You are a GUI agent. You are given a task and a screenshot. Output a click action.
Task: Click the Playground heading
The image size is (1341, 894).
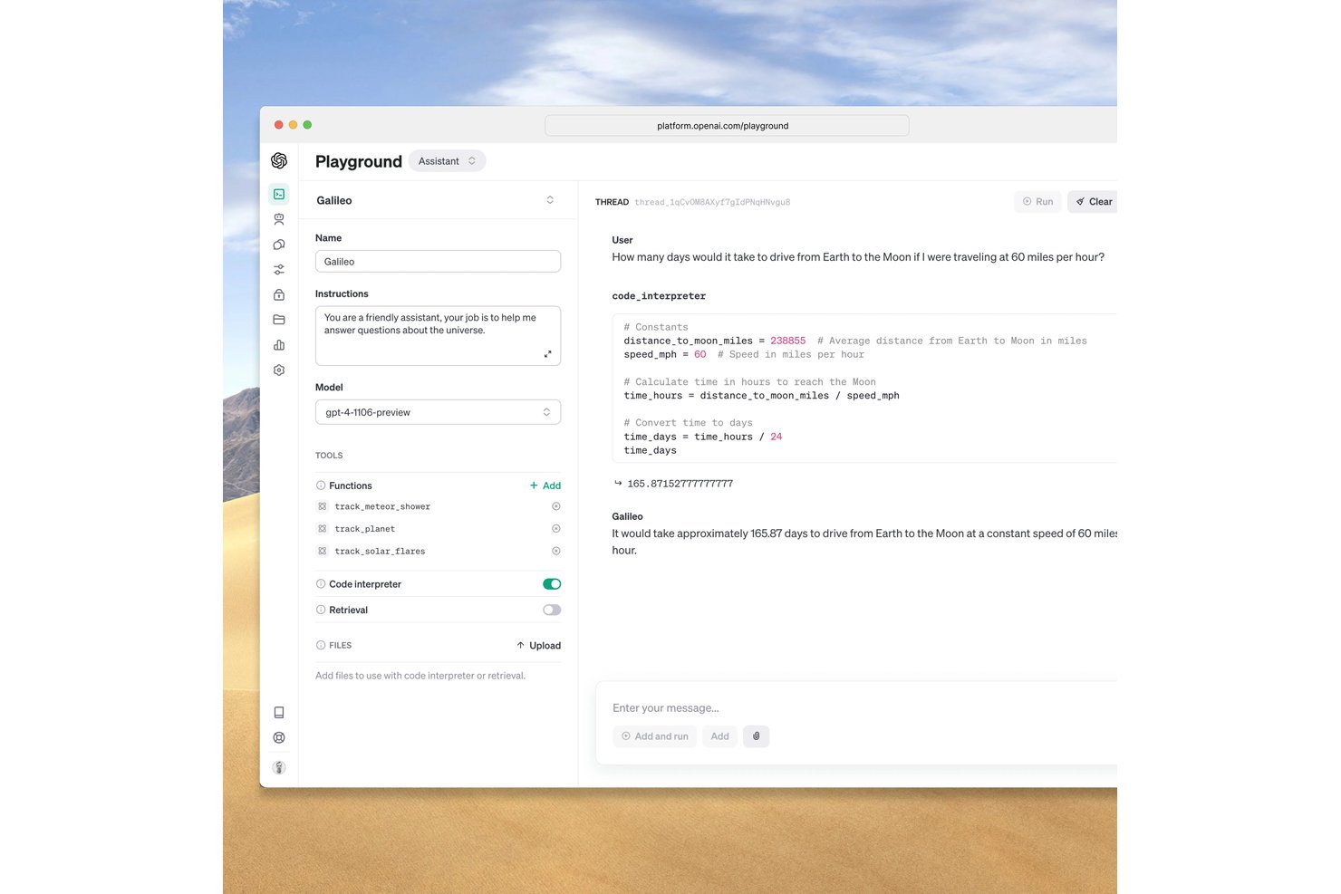click(359, 161)
